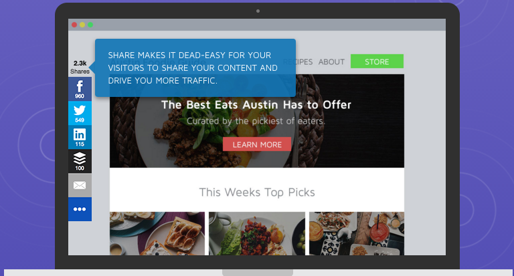Click the LEARN MORE red button

(257, 144)
